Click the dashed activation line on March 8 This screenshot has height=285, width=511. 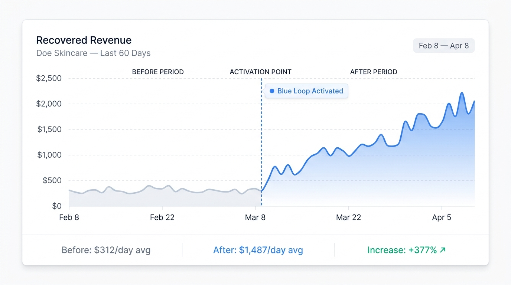261,148
